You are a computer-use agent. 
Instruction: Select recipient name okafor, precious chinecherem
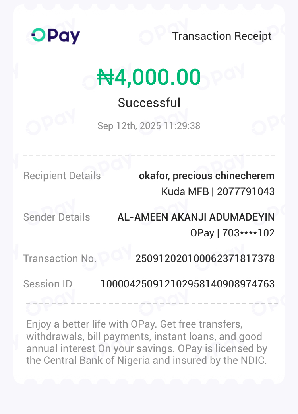[x=207, y=176]
